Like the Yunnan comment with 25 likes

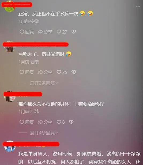click(x=62, y=72)
